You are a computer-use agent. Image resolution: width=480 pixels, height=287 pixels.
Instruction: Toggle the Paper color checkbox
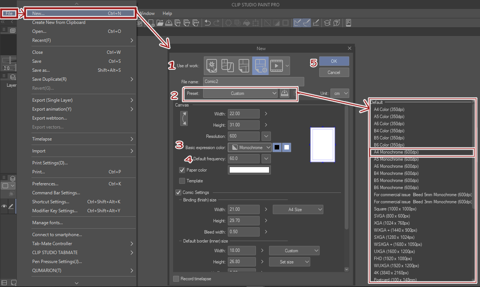(x=182, y=170)
